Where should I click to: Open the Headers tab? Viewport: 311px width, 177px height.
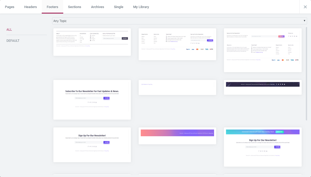coord(31,7)
